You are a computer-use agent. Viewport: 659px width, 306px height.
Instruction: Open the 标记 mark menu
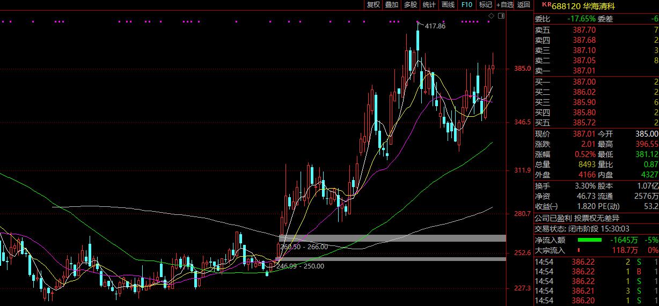coord(485,5)
